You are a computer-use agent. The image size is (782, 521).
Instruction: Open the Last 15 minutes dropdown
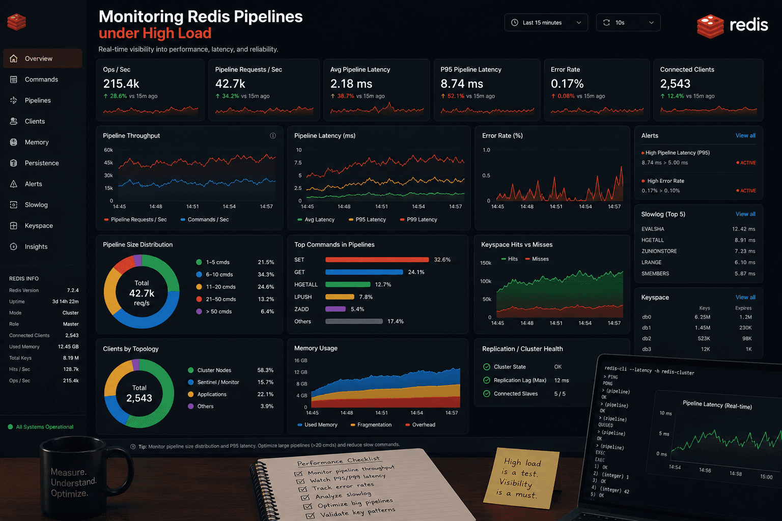click(546, 22)
